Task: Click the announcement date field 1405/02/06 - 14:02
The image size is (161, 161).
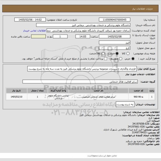Action: tap(30, 20)
